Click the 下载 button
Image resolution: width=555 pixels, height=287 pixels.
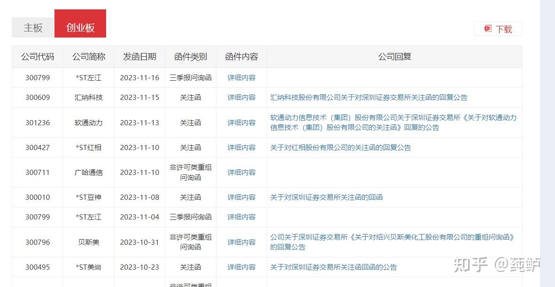498,29
